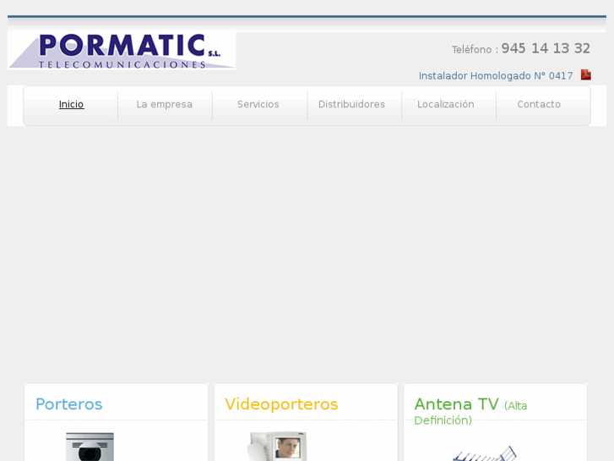Click the Instalador Homologado Nº 0417 link
This screenshot has width=614, height=461.
(496, 76)
